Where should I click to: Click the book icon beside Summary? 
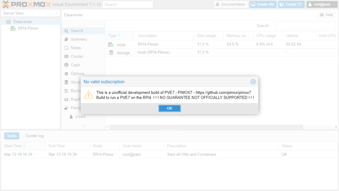tap(66, 39)
